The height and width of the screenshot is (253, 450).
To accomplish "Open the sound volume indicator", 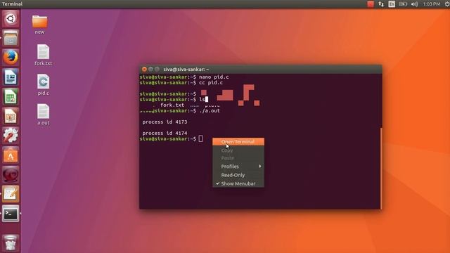I will [414, 4].
